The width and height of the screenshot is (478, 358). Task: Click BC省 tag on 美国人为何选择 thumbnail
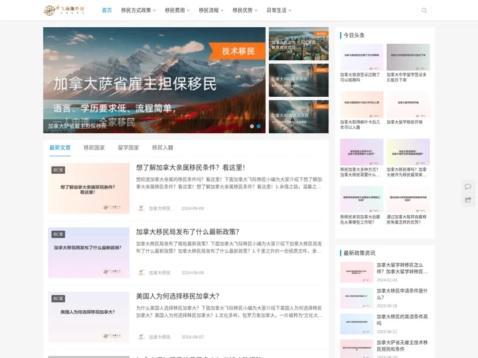[58, 298]
